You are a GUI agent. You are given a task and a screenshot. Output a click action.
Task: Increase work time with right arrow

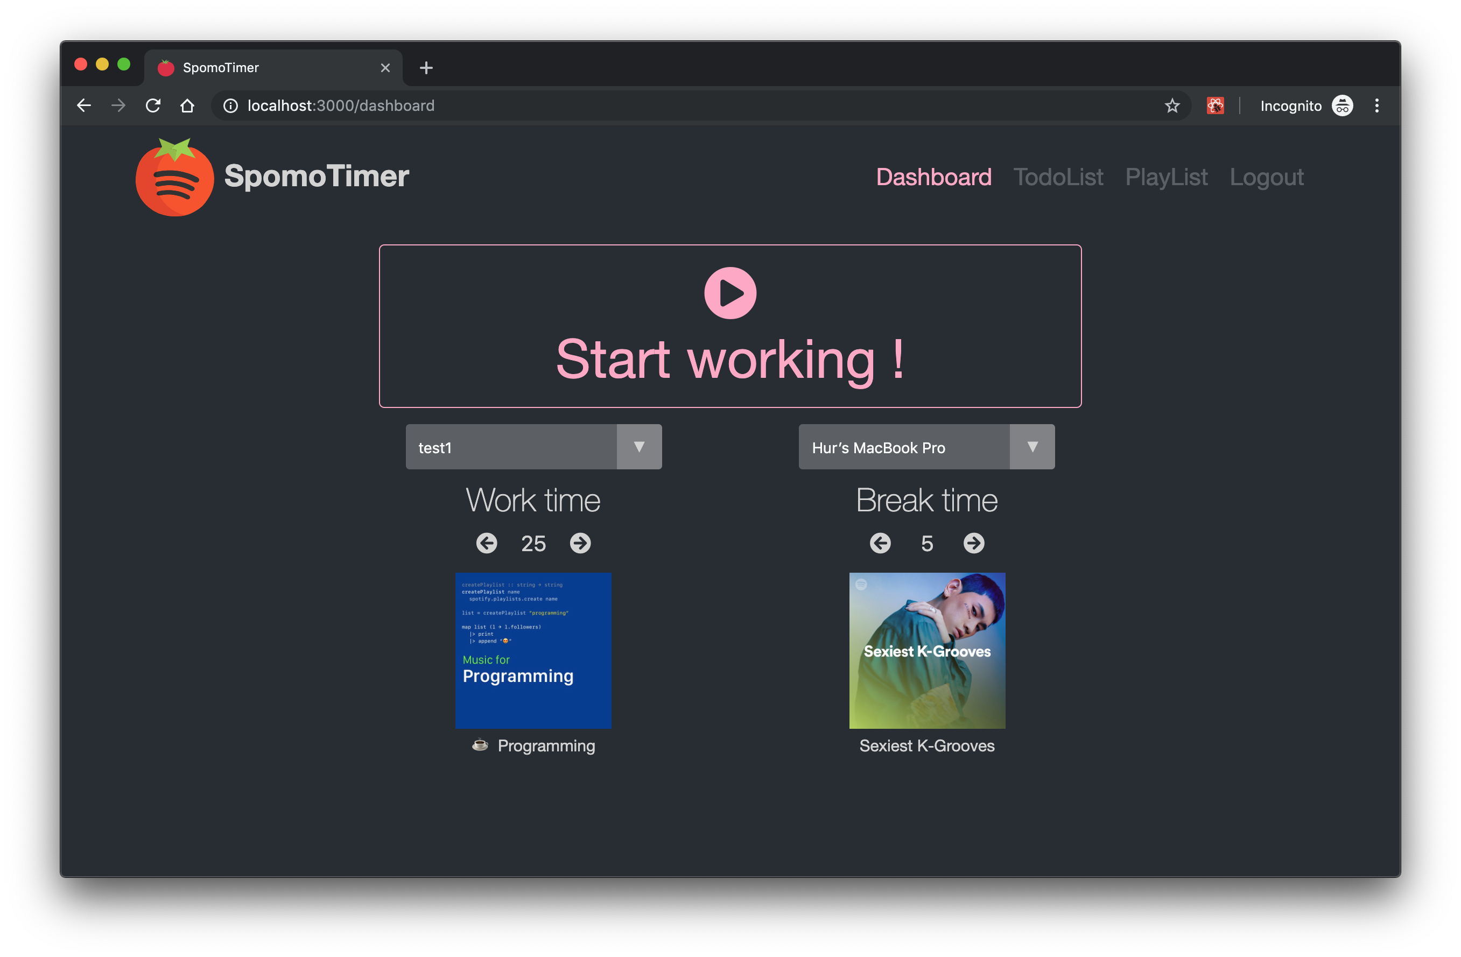click(x=580, y=543)
